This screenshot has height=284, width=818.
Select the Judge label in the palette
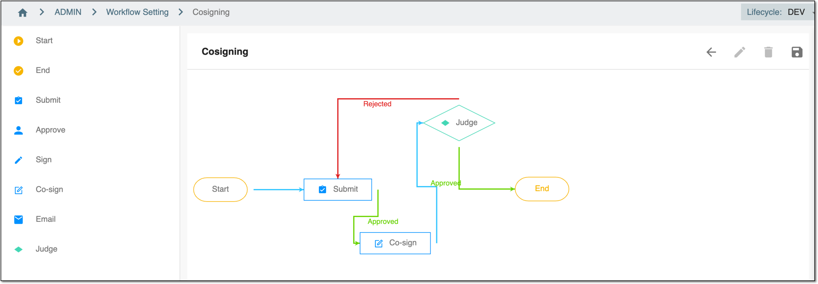pyautogui.click(x=46, y=249)
